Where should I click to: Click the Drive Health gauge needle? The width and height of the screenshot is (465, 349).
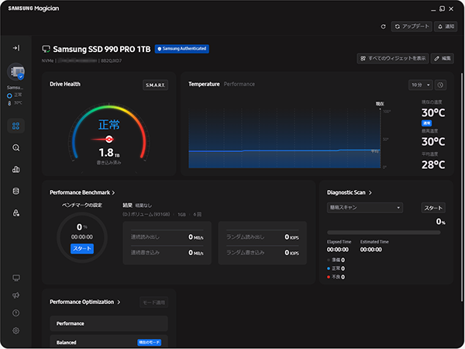tap(102, 139)
